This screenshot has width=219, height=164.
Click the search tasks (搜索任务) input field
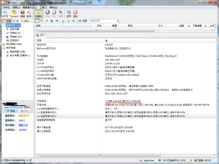[x=103, y=21]
